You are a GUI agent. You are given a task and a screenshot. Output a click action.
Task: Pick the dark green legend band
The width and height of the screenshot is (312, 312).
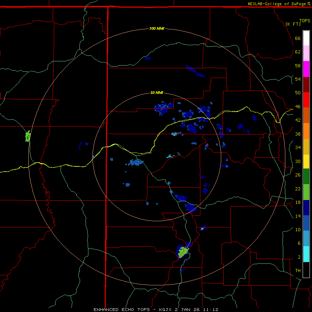pos(306,176)
